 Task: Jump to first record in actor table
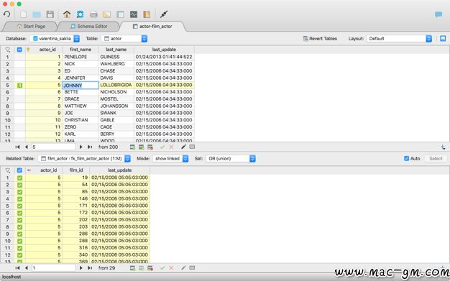17,147
